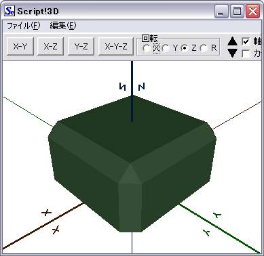Open the 編集(E) menu
Viewport: 264px width, 256px height.
(x=63, y=26)
